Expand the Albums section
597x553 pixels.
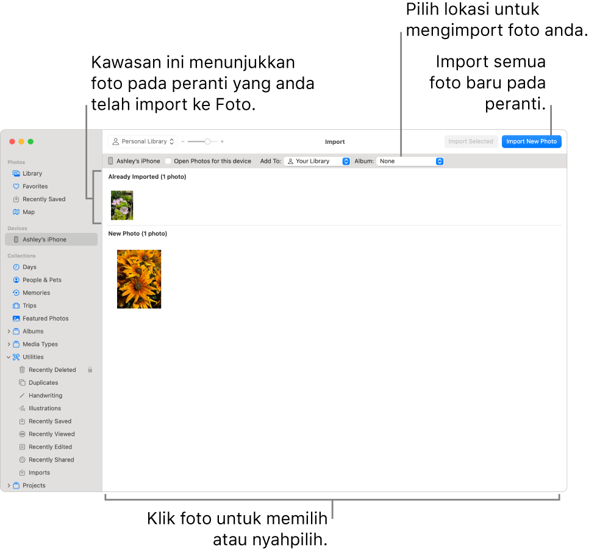tap(9, 332)
